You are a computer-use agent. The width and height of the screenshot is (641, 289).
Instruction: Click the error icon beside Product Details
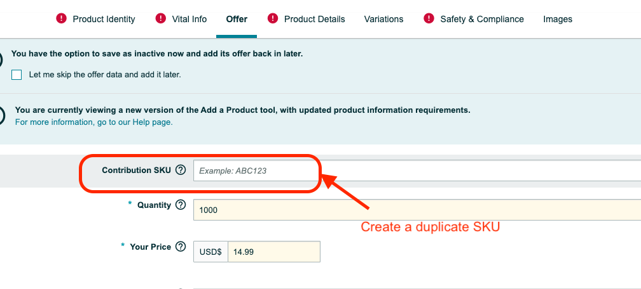273,19
